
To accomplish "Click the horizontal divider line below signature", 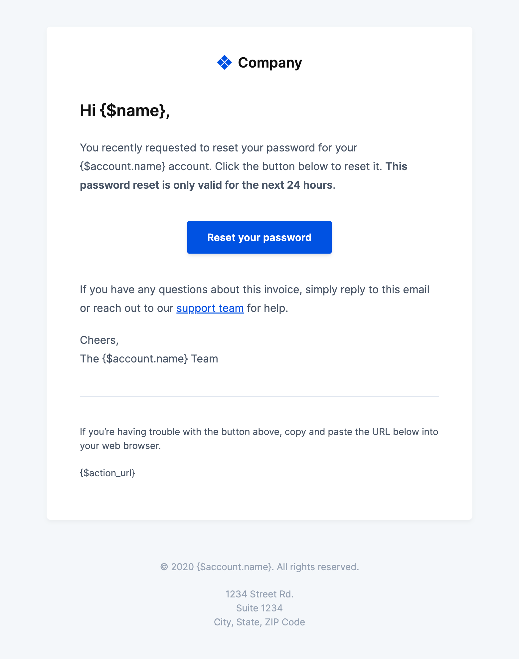I will click(x=259, y=396).
